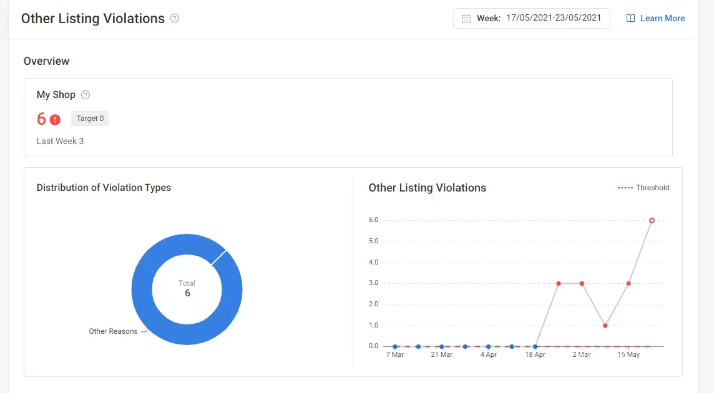The height and width of the screenshot is (393, 714).
Task: Toggle the Threshold legend item
Action: tap(643, 188)
